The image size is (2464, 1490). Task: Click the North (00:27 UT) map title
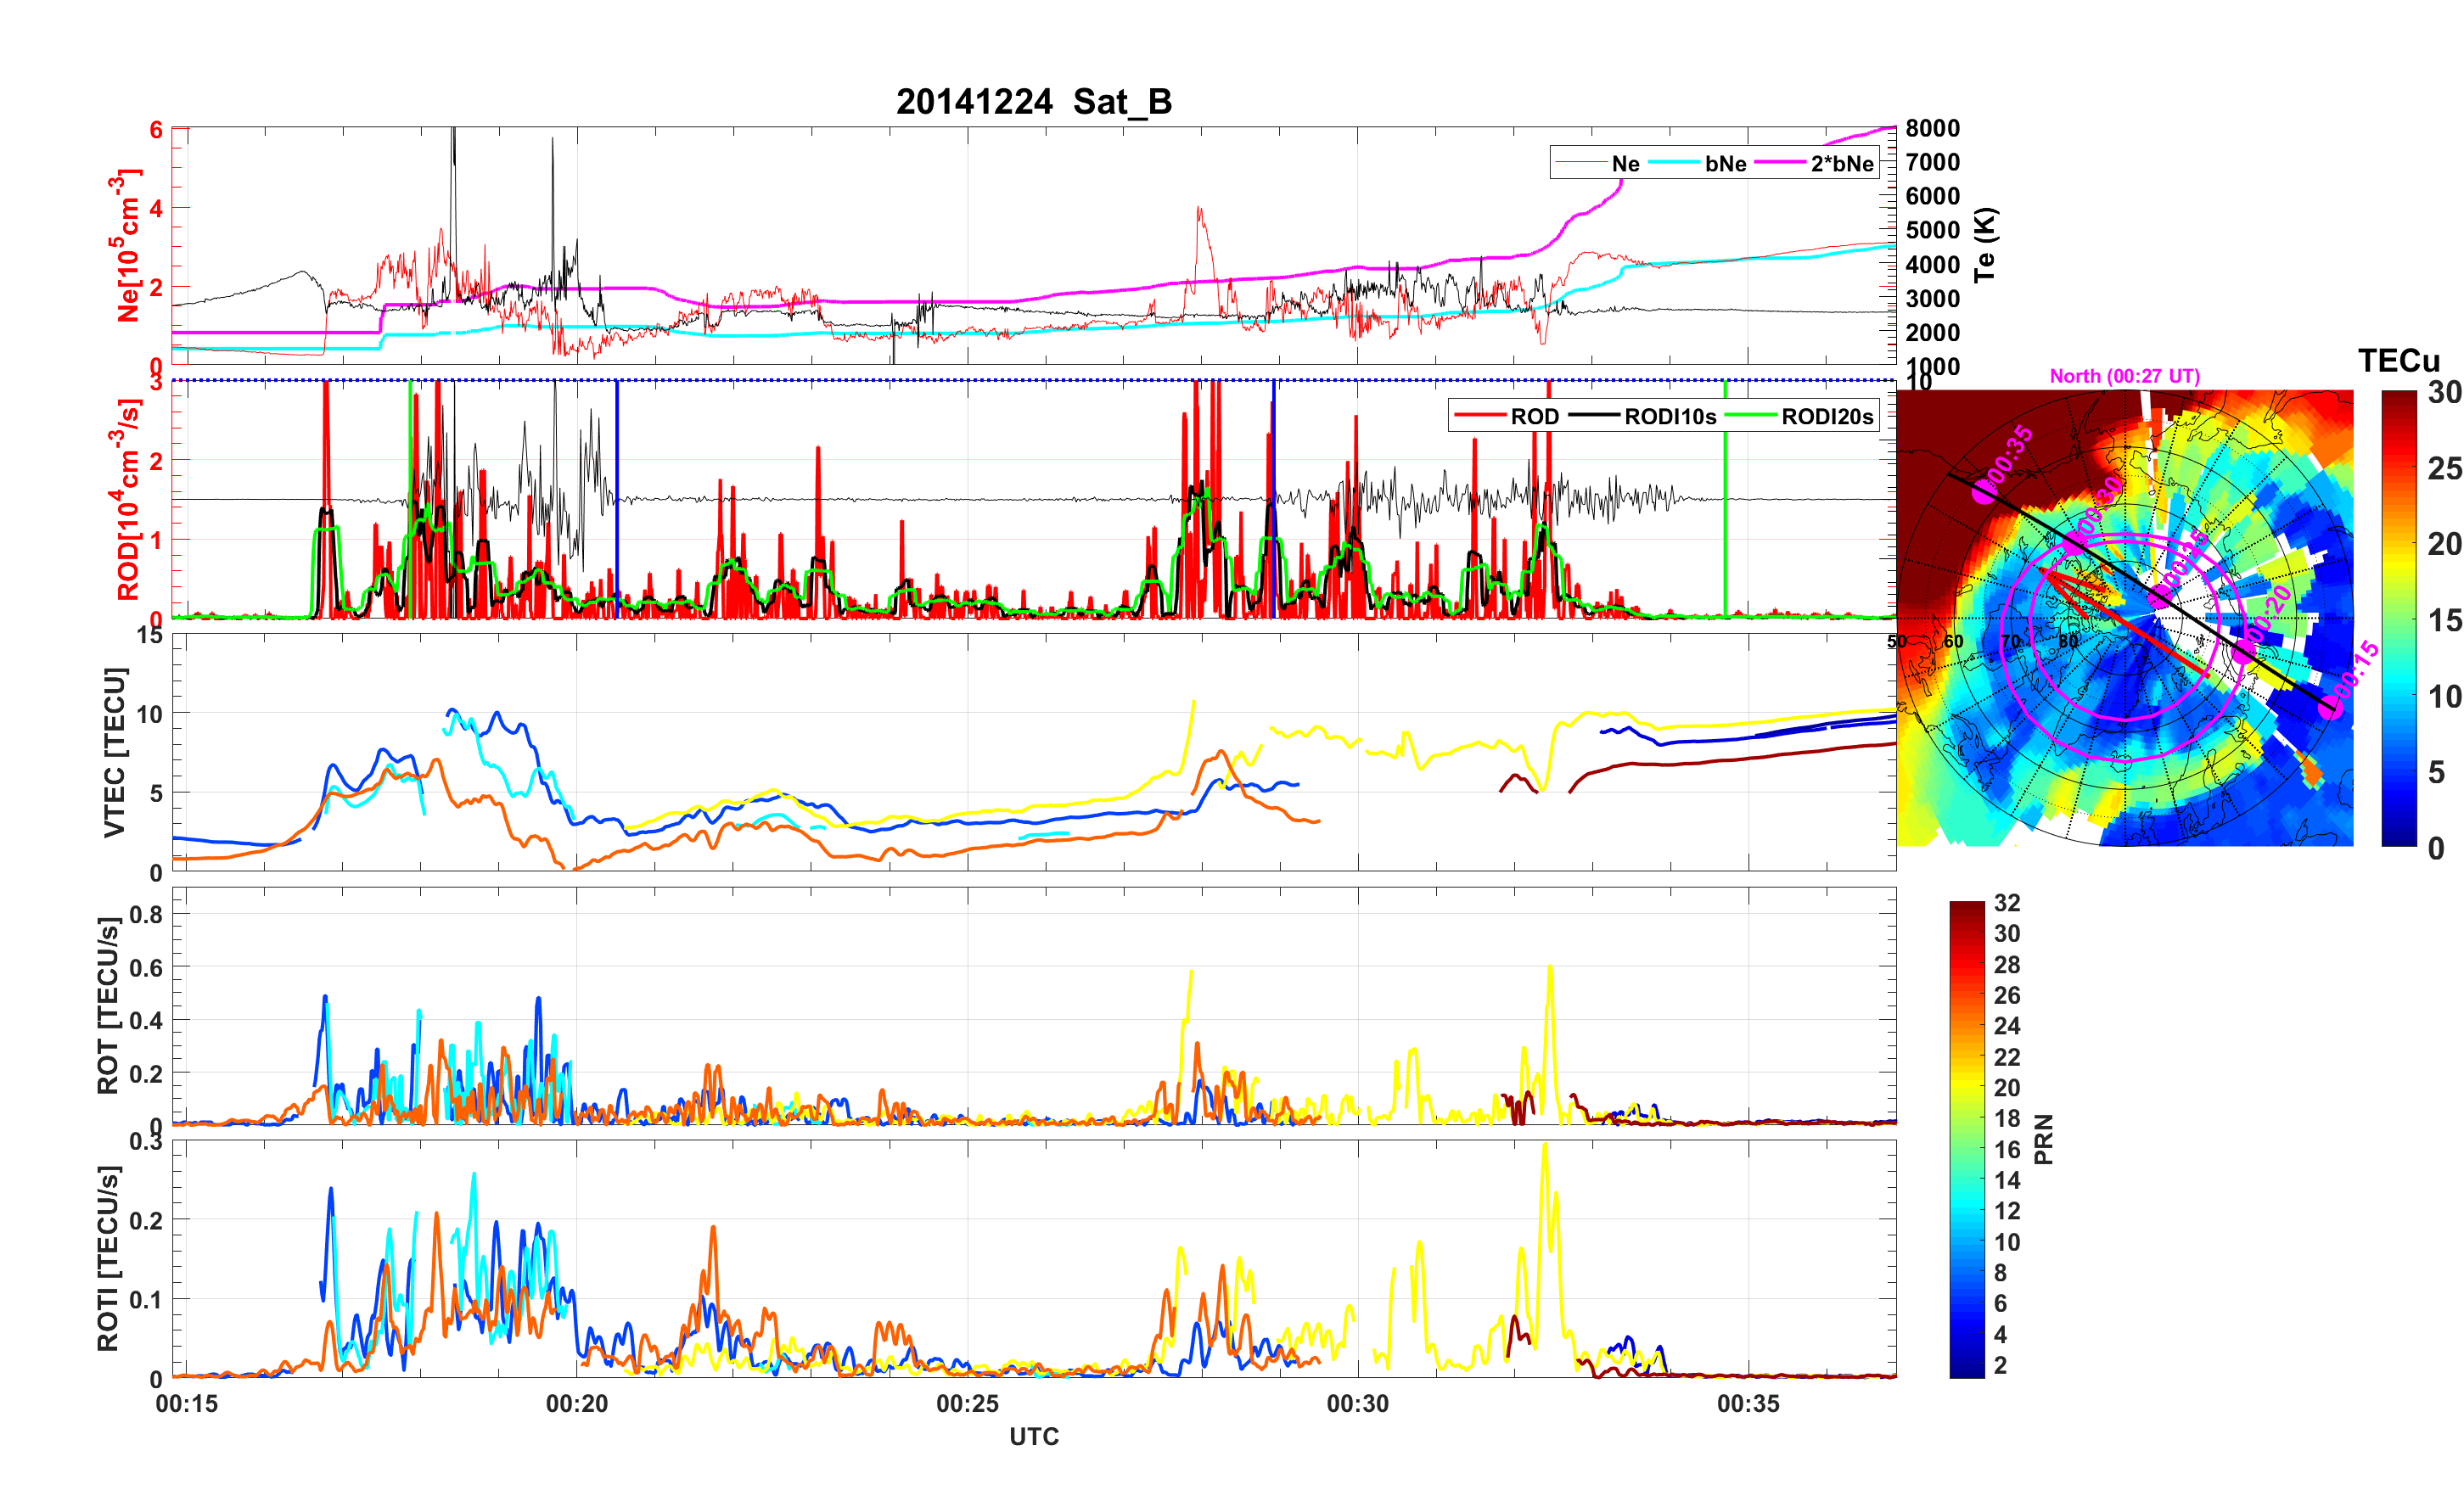2124,376
